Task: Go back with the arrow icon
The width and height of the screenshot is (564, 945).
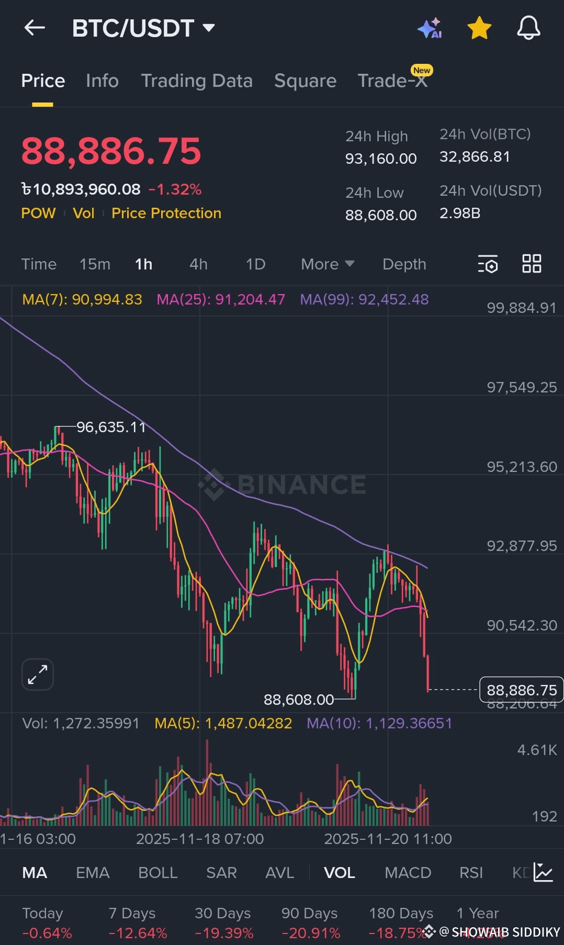Action: pyautogui.click(x=35, y=28)
